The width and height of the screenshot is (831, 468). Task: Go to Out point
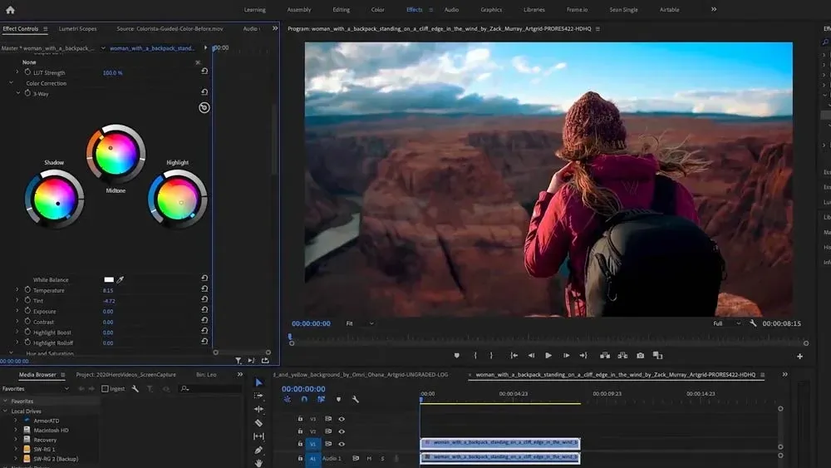pyautogui.click(x=583, y=356)
